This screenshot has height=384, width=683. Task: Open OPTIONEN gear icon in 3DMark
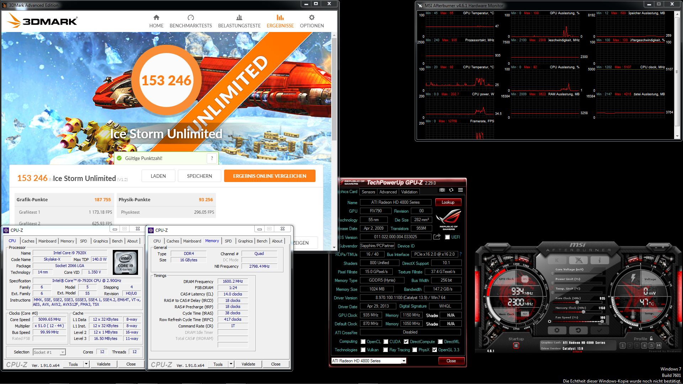coord(312,17)
